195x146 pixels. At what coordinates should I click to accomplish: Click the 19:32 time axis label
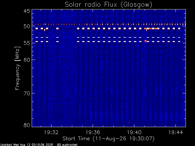(x=51, y=132)
